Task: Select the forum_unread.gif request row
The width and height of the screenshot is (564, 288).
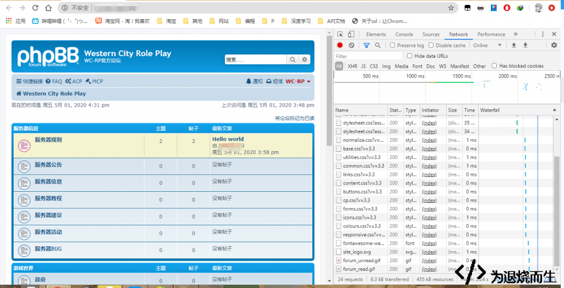Action: coord(444,261)
